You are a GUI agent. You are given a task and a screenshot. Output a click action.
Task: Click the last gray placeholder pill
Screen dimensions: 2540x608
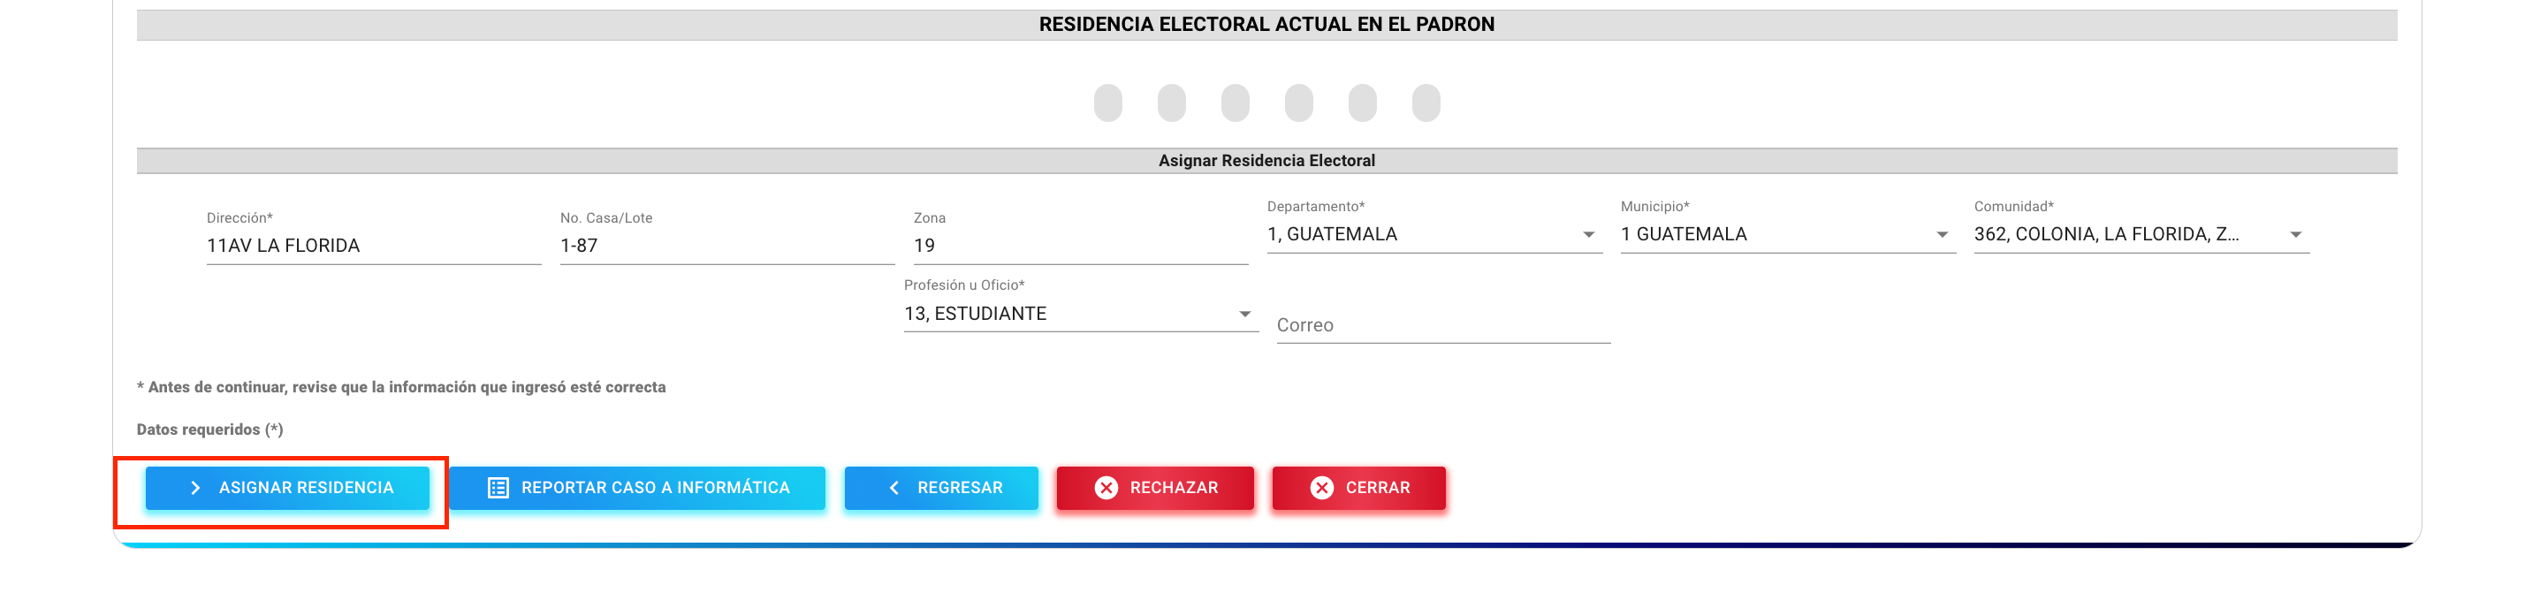tap(1425, 103)
